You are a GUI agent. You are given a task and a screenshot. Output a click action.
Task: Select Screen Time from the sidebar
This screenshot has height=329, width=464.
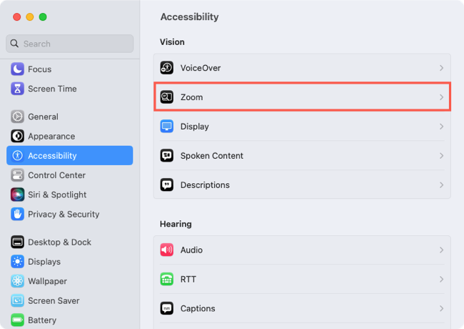69,89
